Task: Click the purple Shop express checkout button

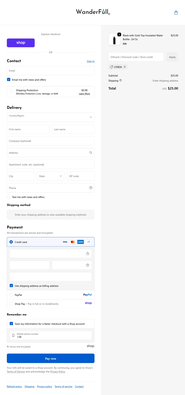Action: (21, 43)
